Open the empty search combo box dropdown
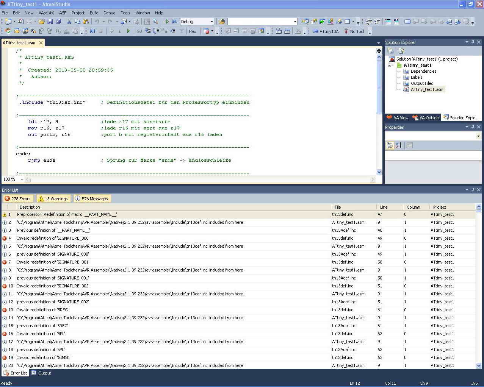This screenshot has width=484, height=387. pyautogui.click(x=295, y=22)
